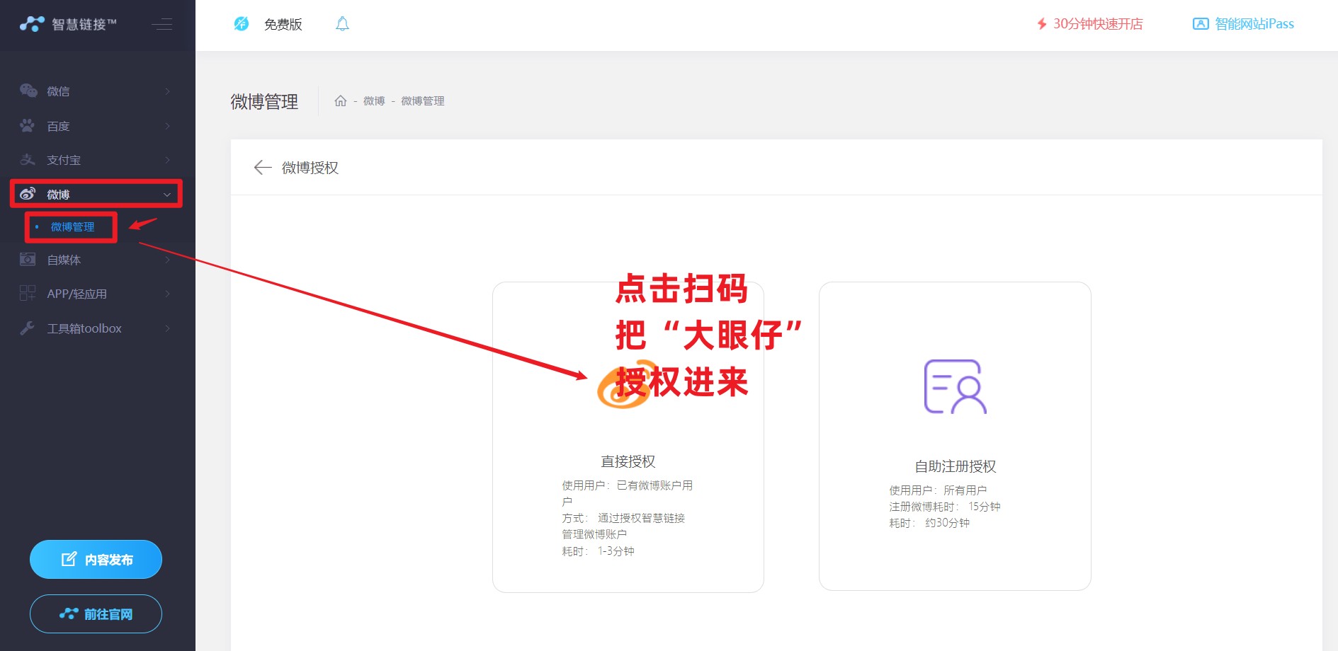
Task: Click the Baidu paw icon
Action: point(28,125)
